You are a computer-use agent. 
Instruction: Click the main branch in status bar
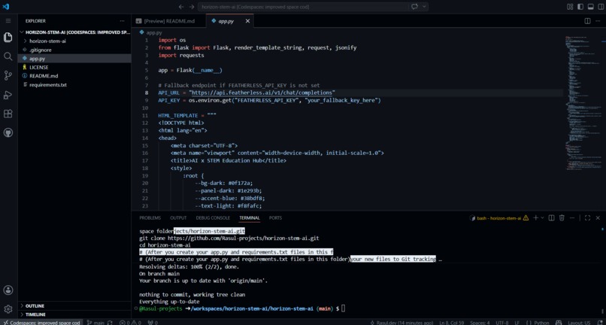click(95, 322)
